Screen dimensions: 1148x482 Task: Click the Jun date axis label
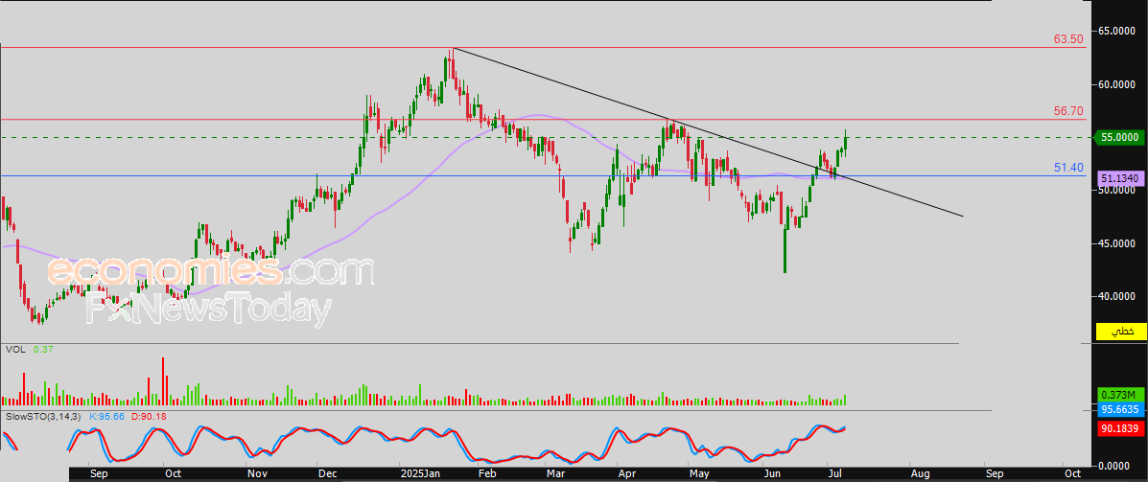tap(772, 473)
